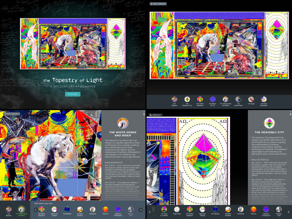
Task: Click Read Overview above the full tapestry view
Action: (x=158, y=4)
